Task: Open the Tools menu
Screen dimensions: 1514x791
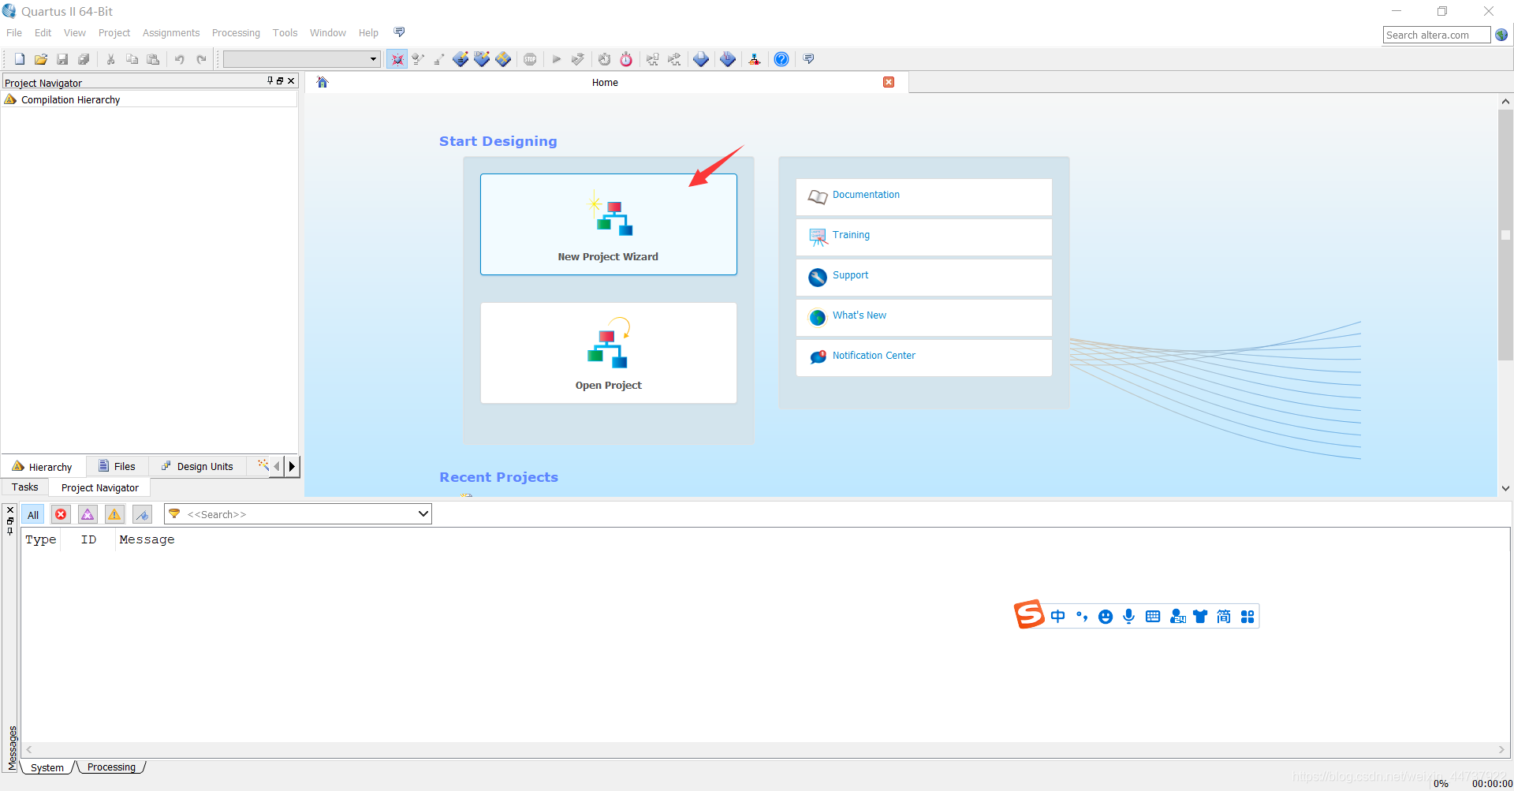Action: 285,32
